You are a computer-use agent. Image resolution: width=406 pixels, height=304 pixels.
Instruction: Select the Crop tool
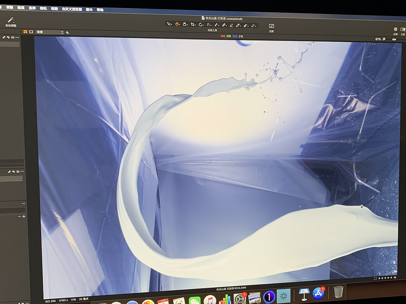193,24
